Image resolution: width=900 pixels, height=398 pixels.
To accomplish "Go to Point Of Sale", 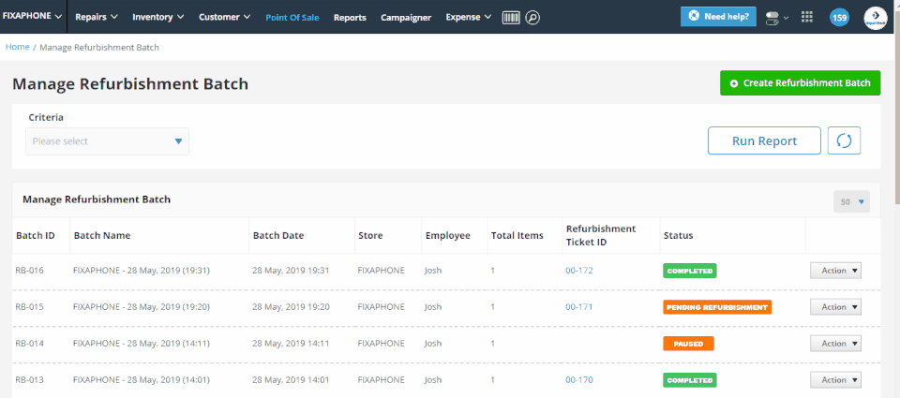I will coord(293,17).
